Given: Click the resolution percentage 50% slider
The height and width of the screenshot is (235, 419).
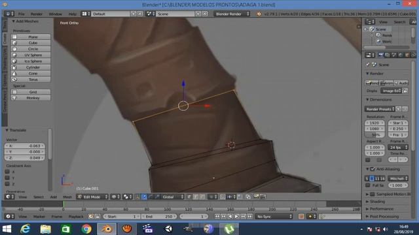Looking at the screenshot, I should point(374,135).
